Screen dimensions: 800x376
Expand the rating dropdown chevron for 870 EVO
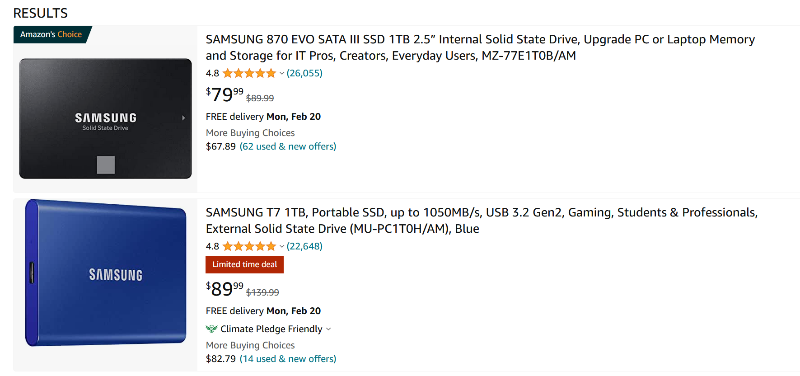pos(282,73)
